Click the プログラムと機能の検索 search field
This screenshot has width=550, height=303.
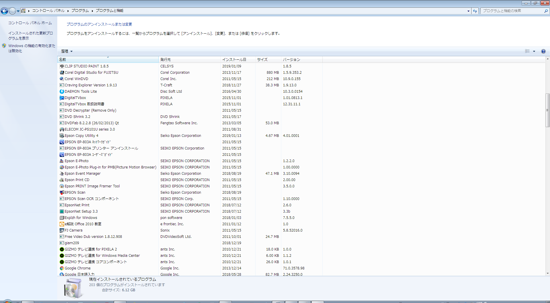tap(513, 11)
